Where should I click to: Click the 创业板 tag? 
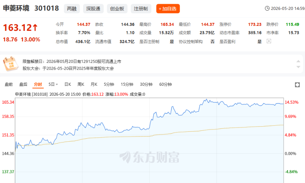117,9
